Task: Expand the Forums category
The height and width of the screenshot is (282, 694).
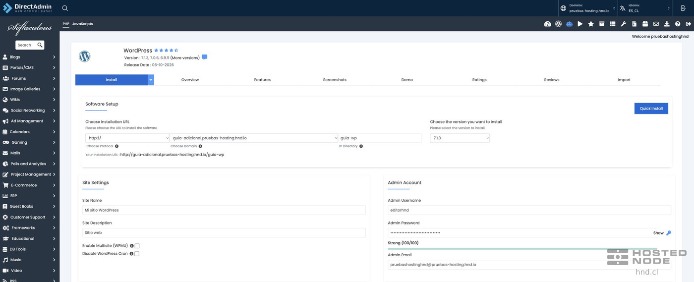Action: (30, 78)
